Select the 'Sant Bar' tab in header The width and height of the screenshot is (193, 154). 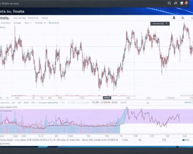pyautogui.click(x=19, y=18)
